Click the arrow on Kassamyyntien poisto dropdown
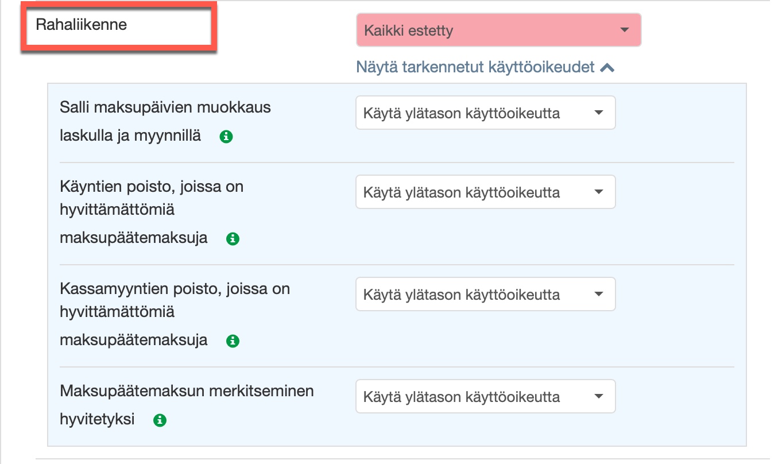782x464 pixels. click(599, 294)
